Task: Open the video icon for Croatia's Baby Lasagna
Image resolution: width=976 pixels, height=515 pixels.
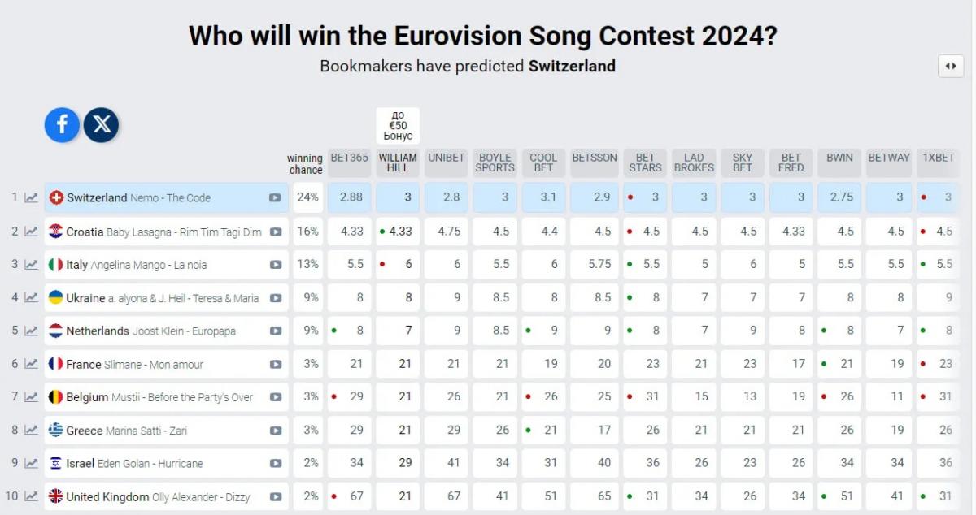Action: click(276, 232)
